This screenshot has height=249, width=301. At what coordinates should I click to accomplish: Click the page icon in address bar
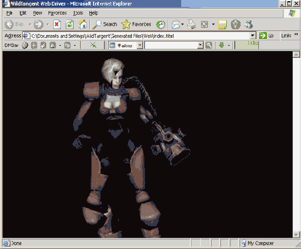[x=26, y=36]
